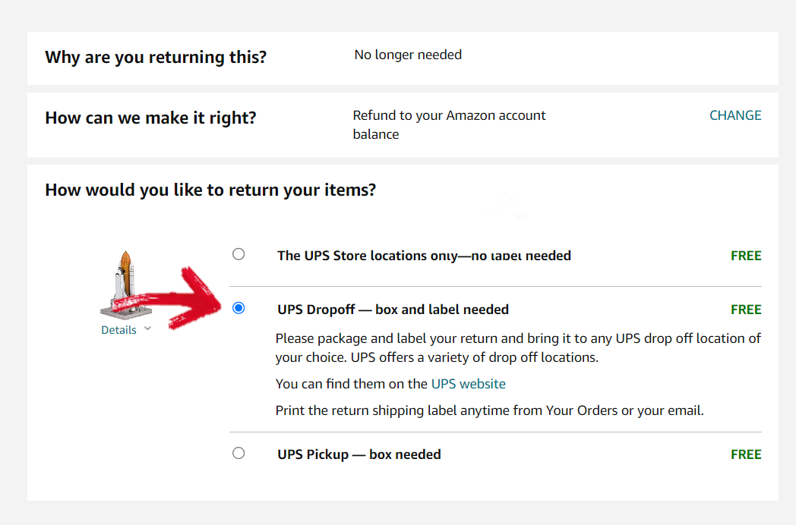Click the 'How would you like to return your items?' heading

[210, 190]
